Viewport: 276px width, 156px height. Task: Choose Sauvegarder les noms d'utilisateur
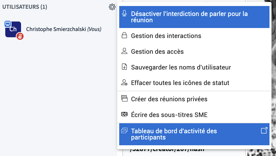194,67
